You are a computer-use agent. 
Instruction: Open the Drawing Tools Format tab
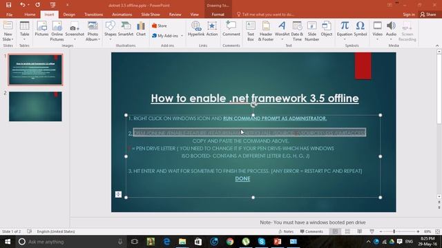pyautogui.click(x=218, y=14)
